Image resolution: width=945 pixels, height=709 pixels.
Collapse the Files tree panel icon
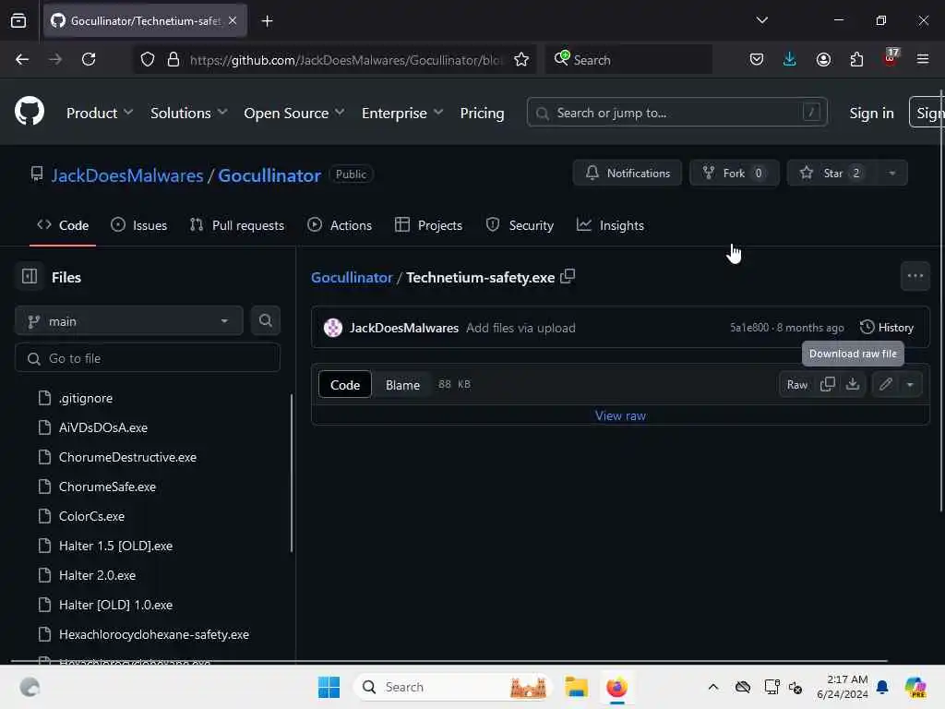click(x=30, y=277)
